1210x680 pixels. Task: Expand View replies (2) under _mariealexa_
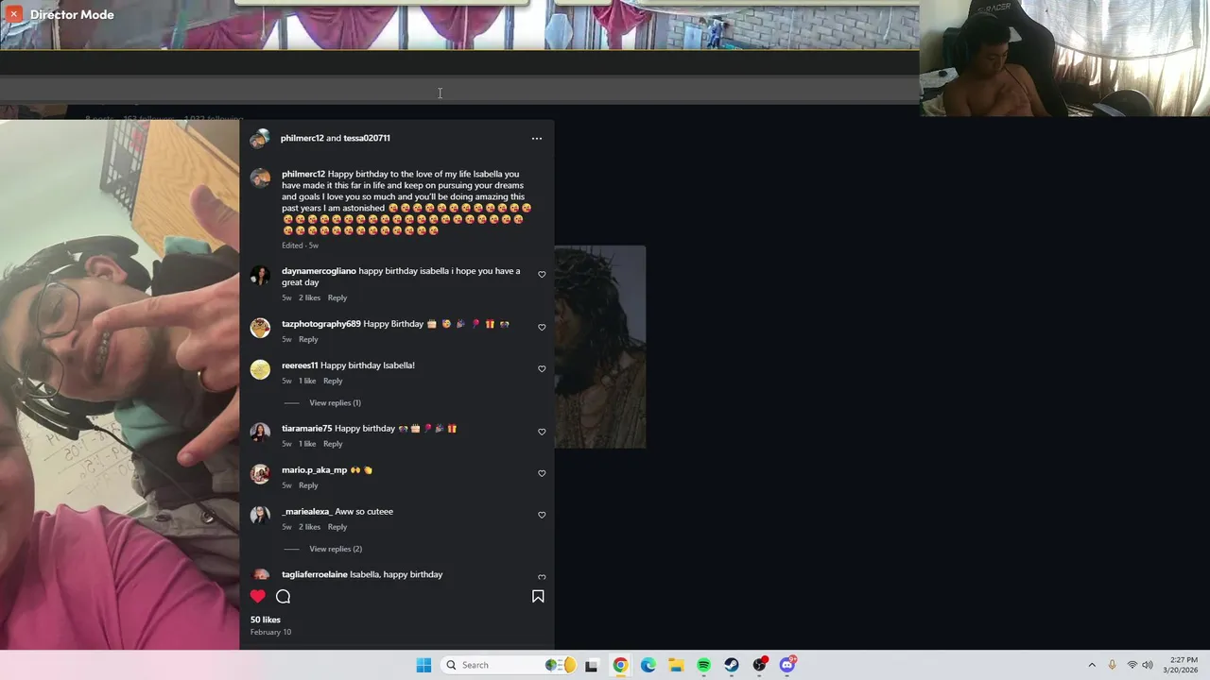tap(336, 549)
